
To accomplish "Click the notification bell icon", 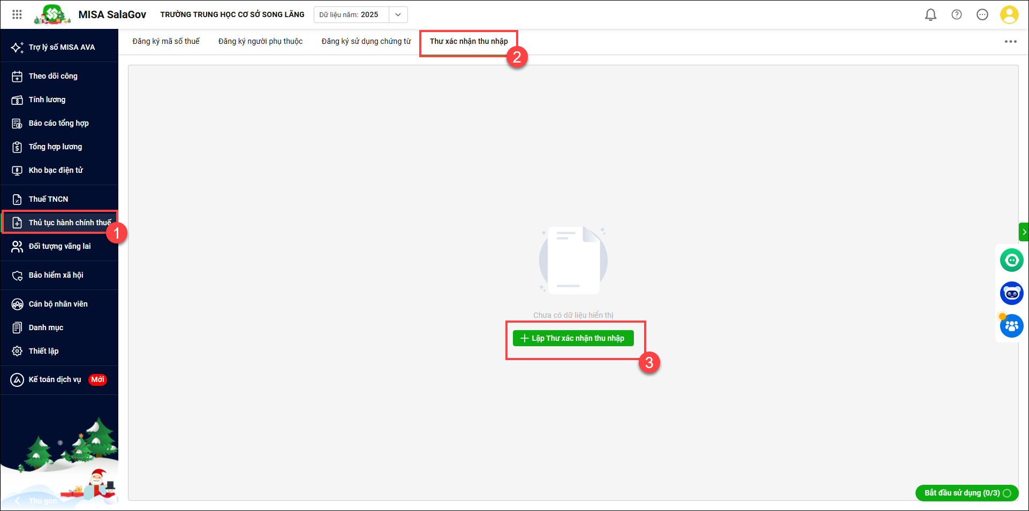I will pos(930,14).
